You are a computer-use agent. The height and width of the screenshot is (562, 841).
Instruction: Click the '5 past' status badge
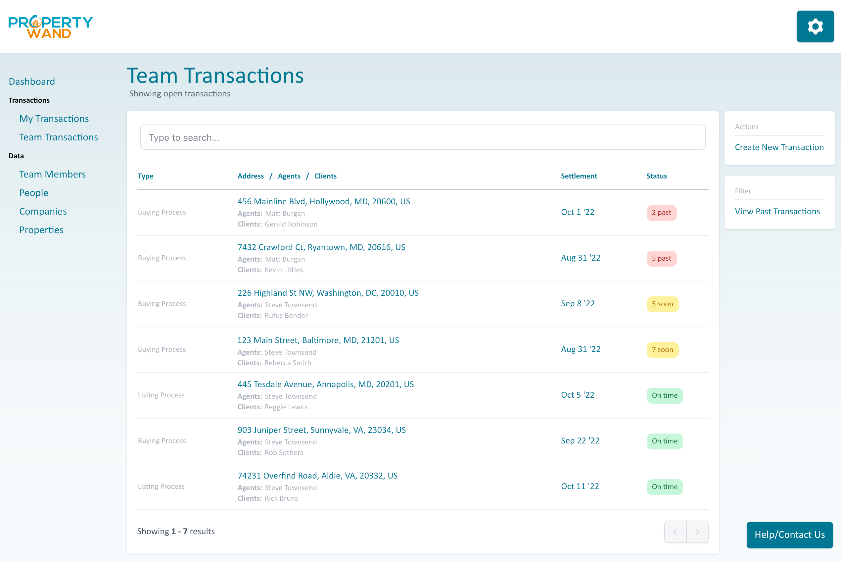click(661, 258)
